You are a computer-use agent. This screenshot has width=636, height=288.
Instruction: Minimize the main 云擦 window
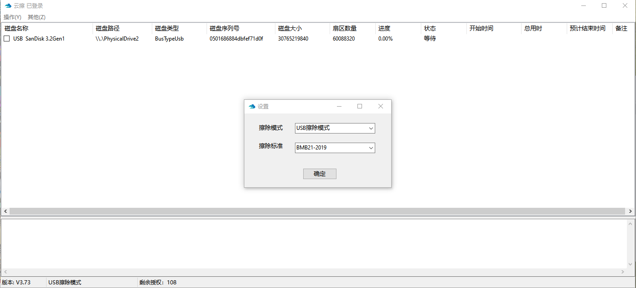(x=583, y=6)
